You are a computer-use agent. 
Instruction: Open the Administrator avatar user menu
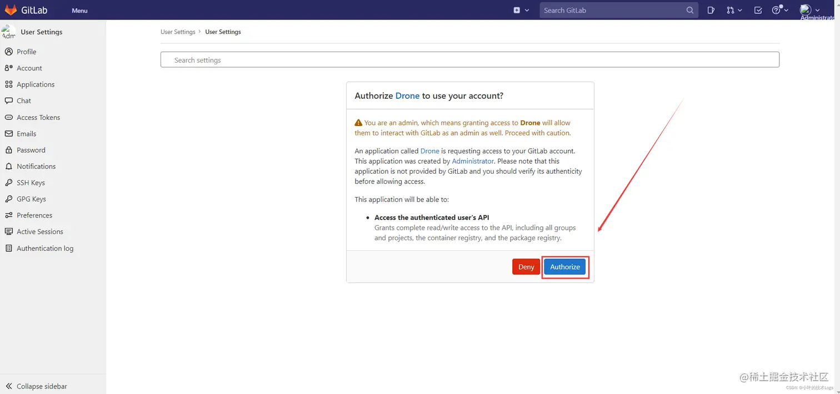click(x=810, y=10)
